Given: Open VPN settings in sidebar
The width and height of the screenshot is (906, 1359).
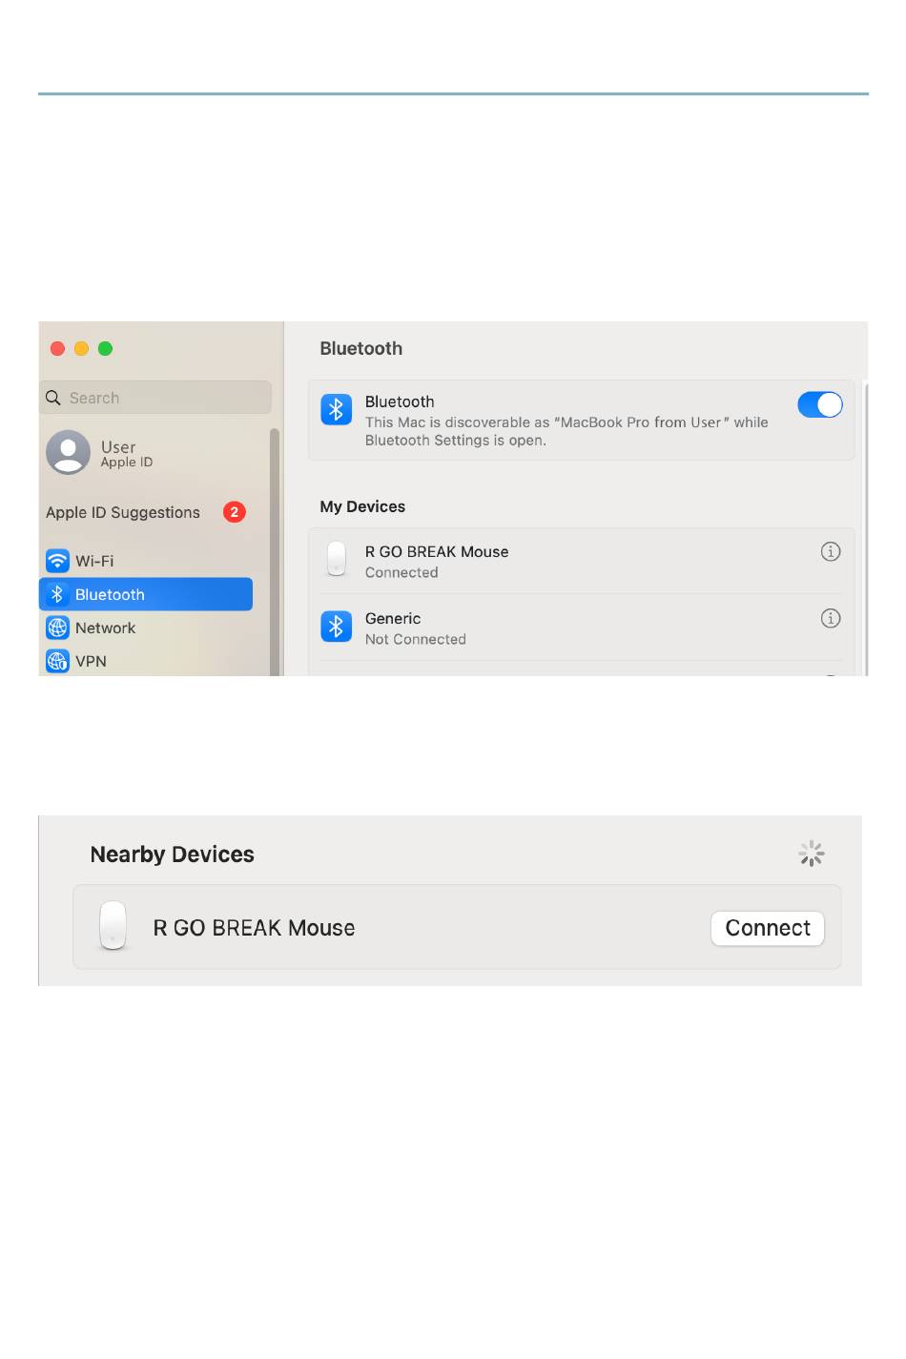Looking at the screenshot, I should click(146, 661).
